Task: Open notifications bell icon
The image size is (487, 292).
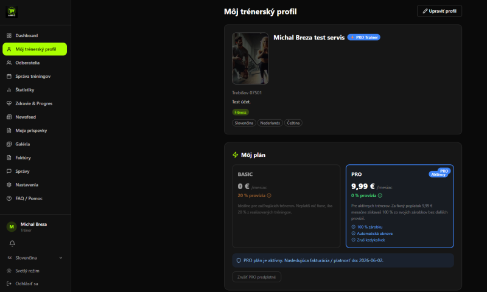Action: tap(12, 243)
